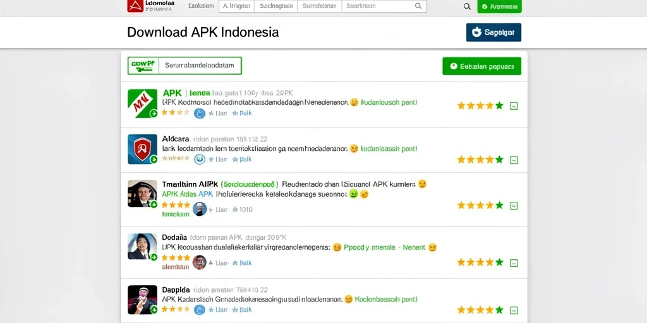This screenshot has height=323, width=647.
Task: Click the Polk link in Dappida row
Action: [x=242, y=309]
